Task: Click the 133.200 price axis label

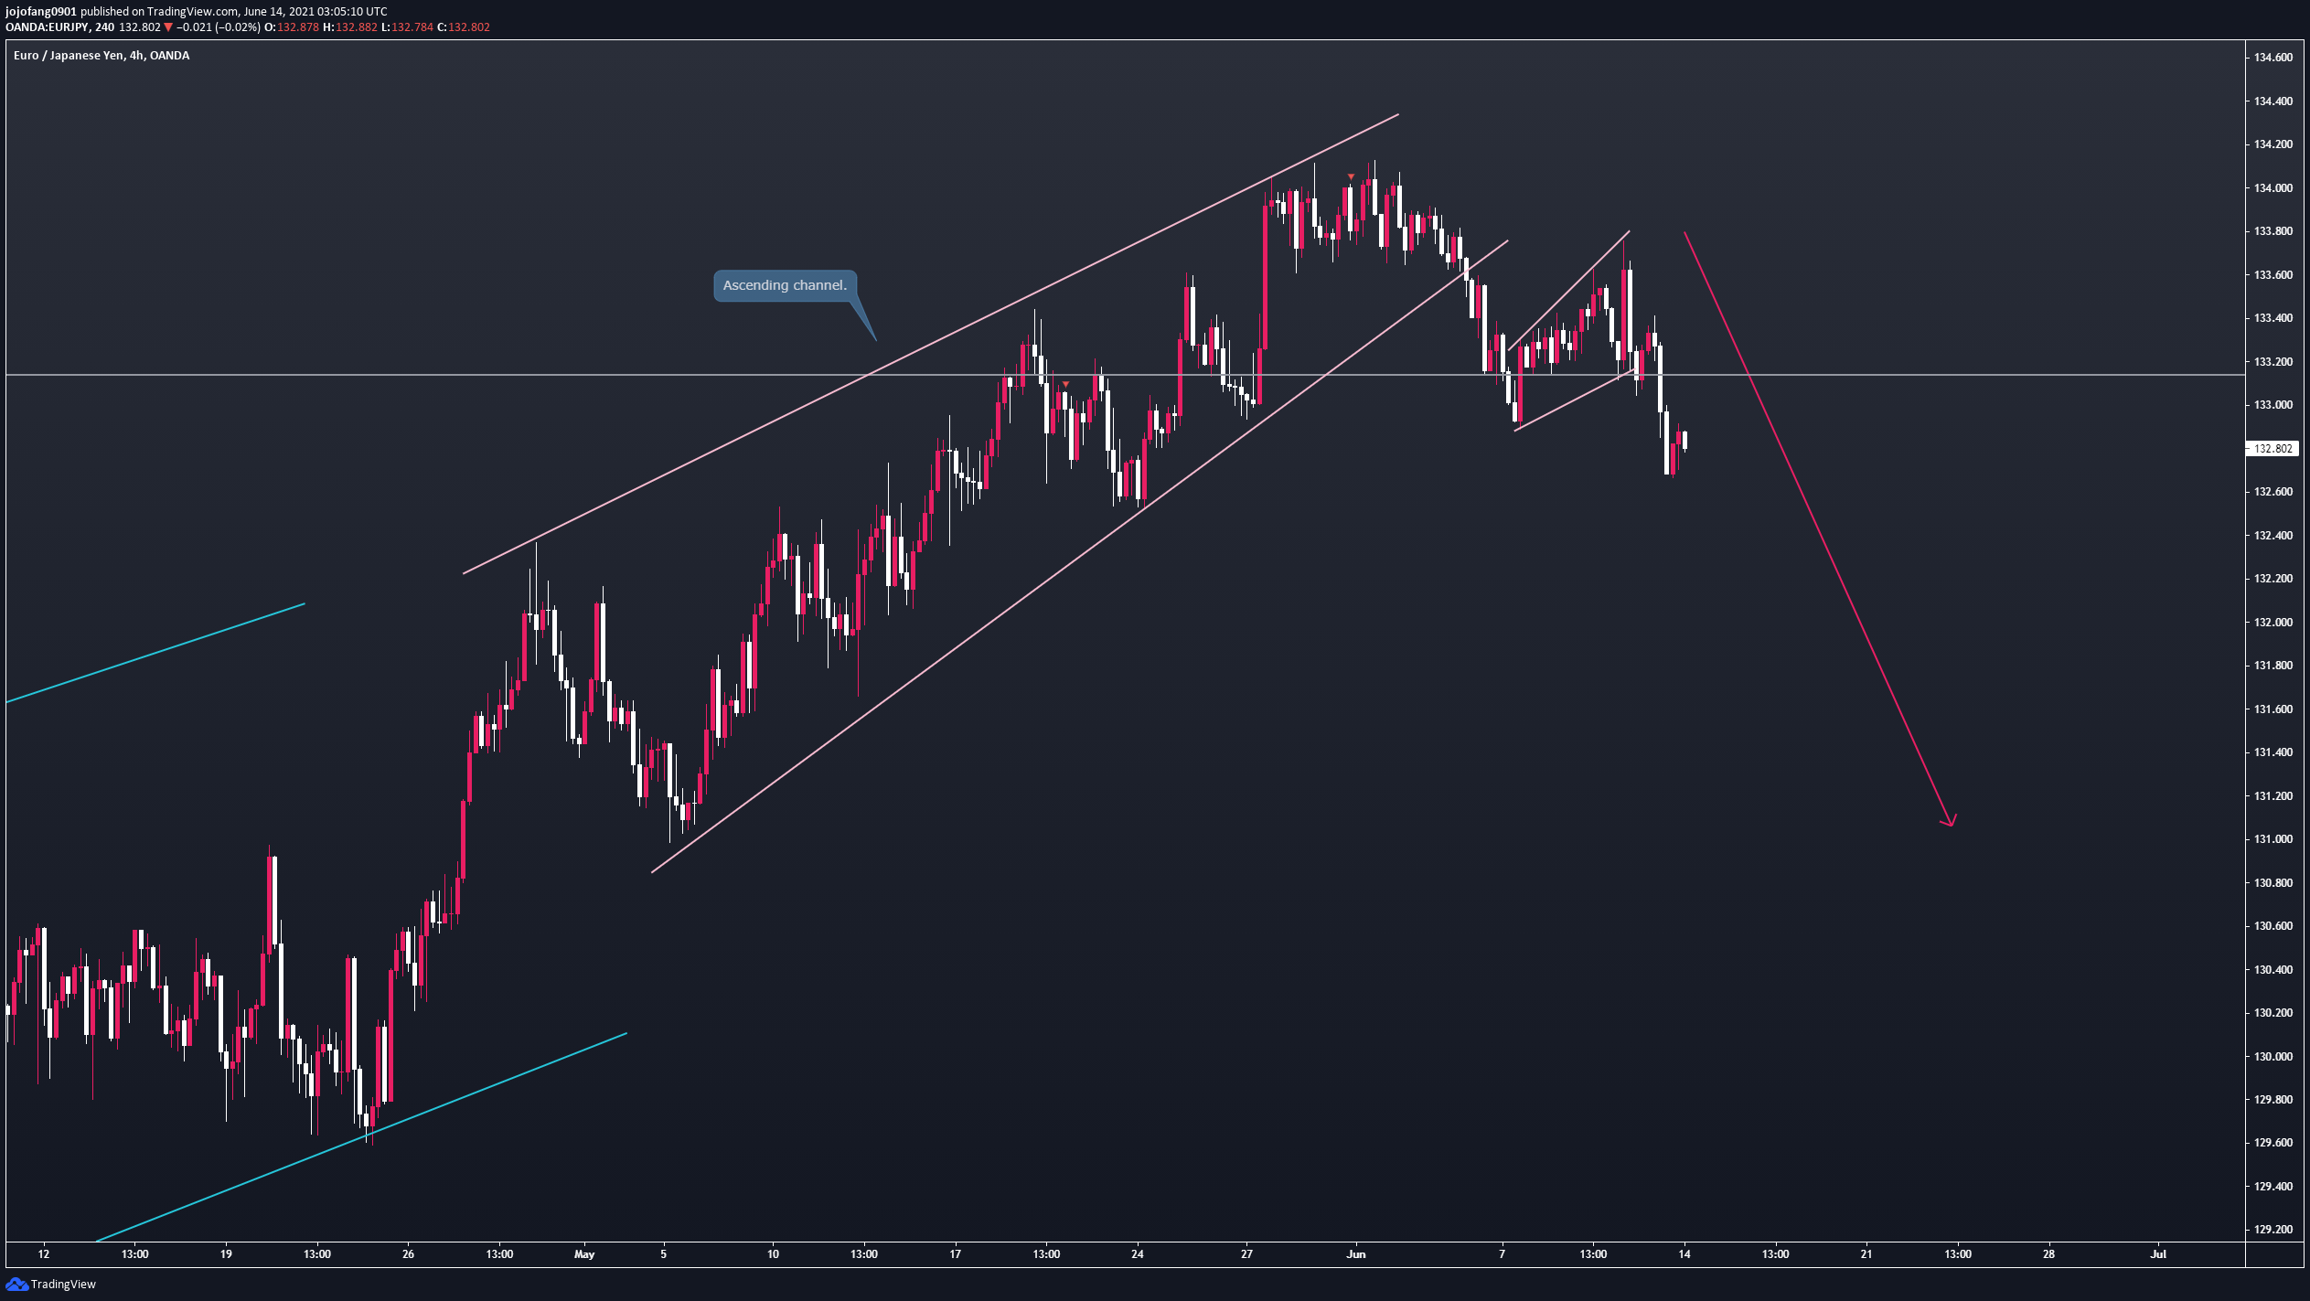Action: click(x=2273, y=362)
